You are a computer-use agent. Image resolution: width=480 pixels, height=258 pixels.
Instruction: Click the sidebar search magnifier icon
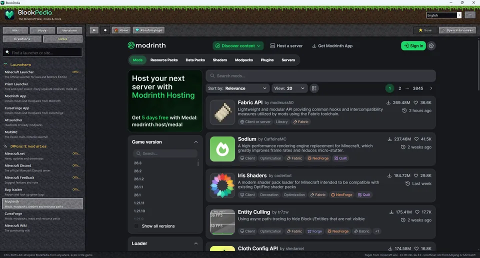click(x=7, y=52)
